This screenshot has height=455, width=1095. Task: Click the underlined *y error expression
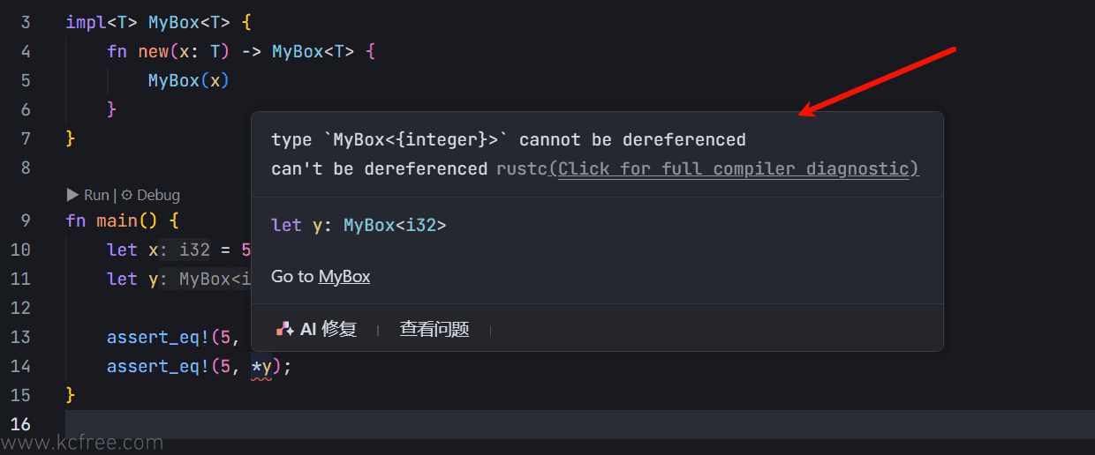coord(261,366)
